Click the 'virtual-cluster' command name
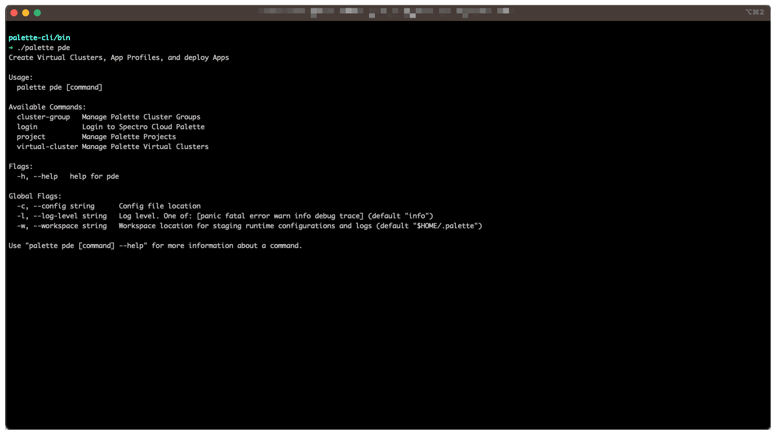This screenshot has width=776, height=435. [47, 147]
